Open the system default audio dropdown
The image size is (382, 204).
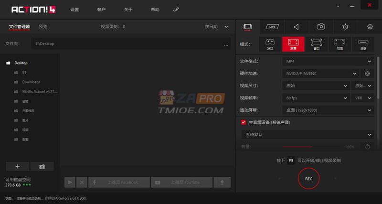[x=308, y=135]
